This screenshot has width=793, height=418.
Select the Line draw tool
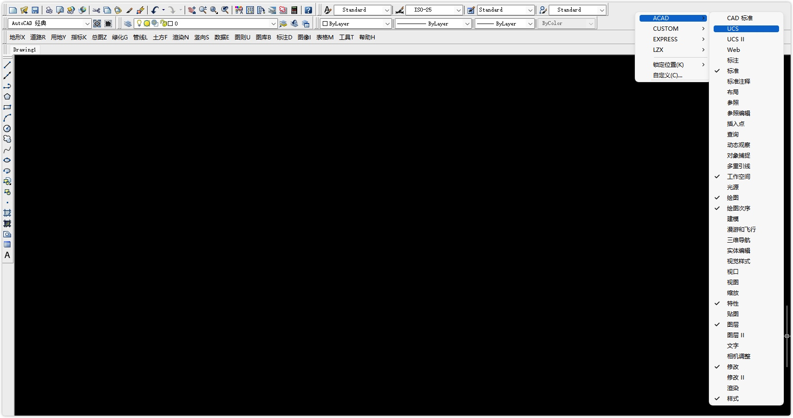click(7, 65)
